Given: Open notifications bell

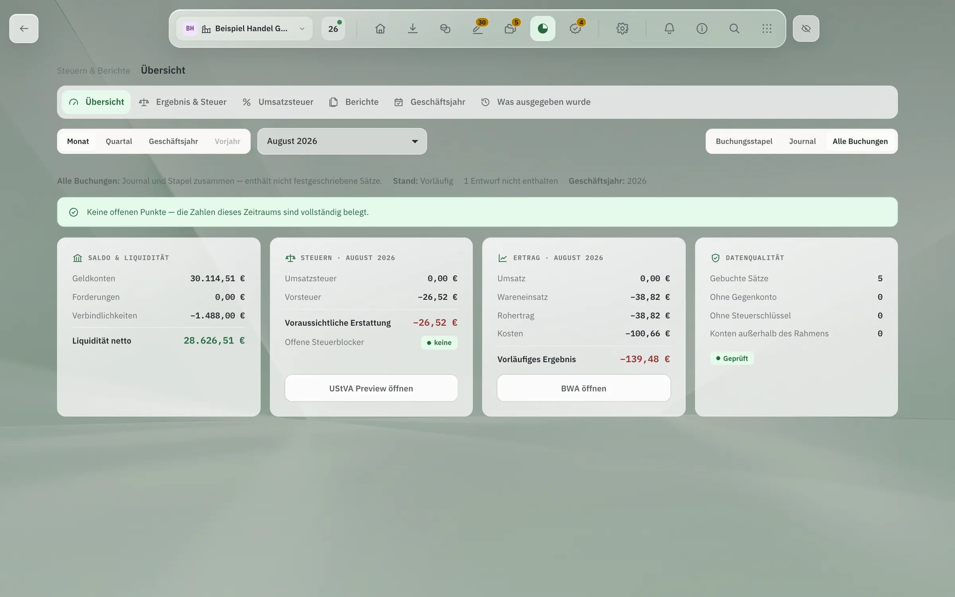Looking at the screenshot, I should coord(669,28).
